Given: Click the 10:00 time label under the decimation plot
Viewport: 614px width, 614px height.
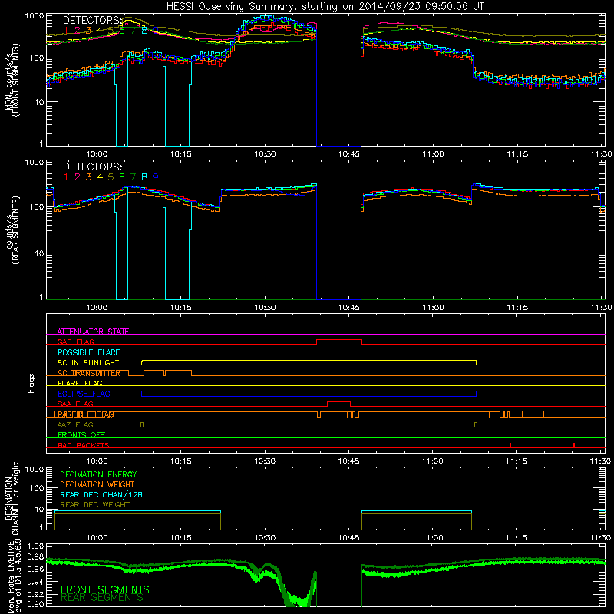Looking at the screenshot, I should tap(97, 538).
